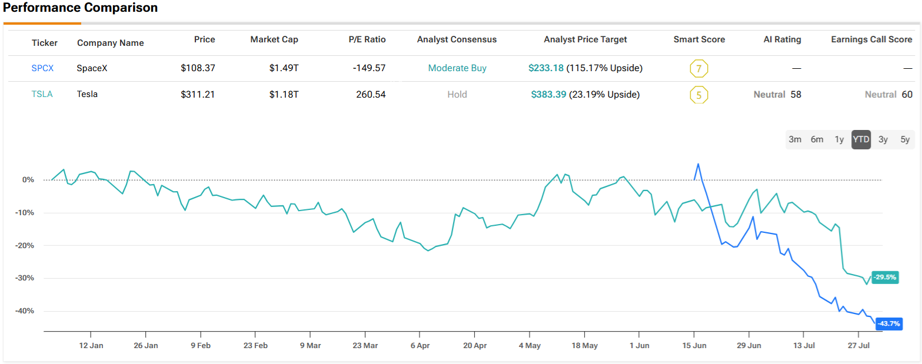Click Tesla price $311.21
Screen dimensions: 922x364
tap(198, 94)
